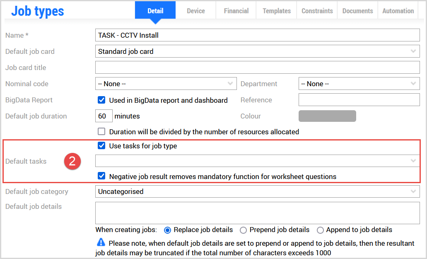Click the Default job duration minutes field
This screenshot has width=427, height=259.
click(104, 116)
